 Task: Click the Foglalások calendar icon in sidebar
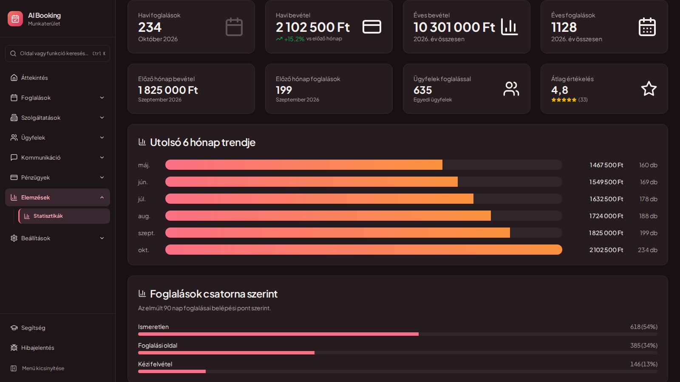pyautogui.click(x=14, y=98)
